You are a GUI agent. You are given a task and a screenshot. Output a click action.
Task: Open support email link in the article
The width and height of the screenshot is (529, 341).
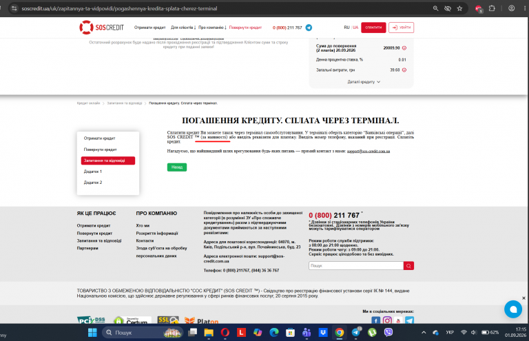369,151
